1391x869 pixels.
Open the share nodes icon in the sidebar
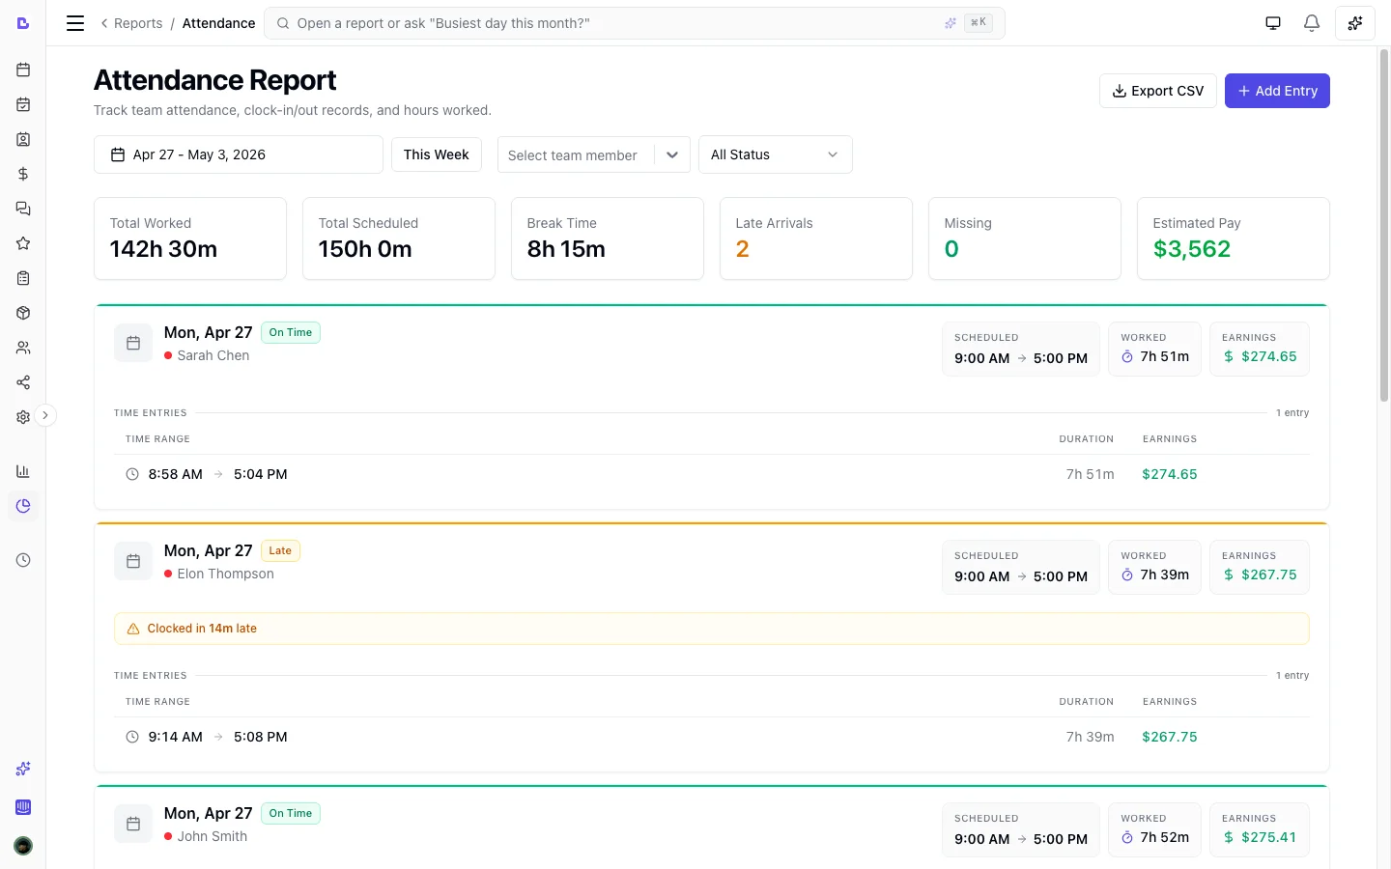pos(23,382)
